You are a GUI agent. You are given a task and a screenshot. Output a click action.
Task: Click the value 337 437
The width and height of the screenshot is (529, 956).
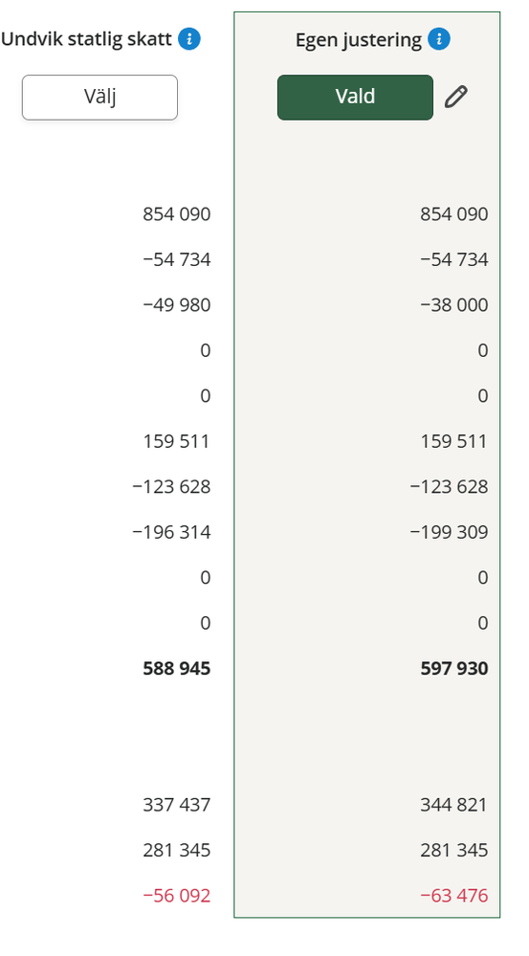[x=177, y=805]
